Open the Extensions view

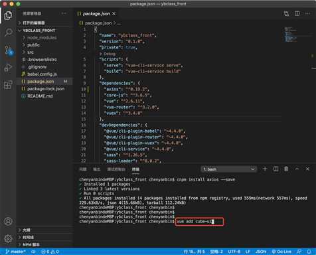pos(8,84)
